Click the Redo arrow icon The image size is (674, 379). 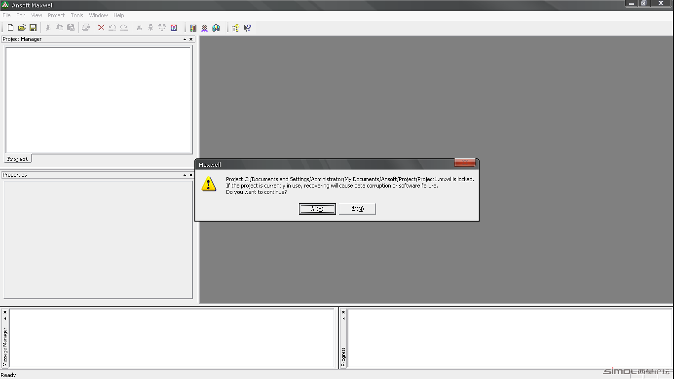click(x=124, y=28)
